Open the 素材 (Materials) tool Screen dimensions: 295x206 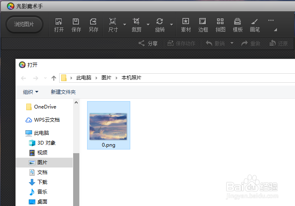click(x=186, y=25)
